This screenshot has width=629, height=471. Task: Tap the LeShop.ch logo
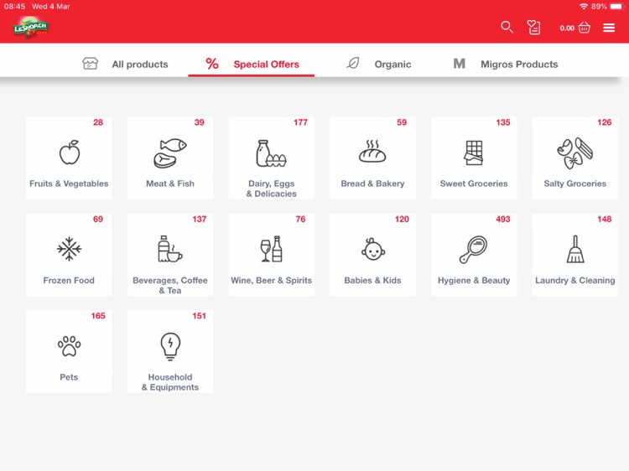pos(30,28)
